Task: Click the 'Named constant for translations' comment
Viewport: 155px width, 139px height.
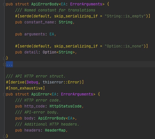Action: pos(55,10)
